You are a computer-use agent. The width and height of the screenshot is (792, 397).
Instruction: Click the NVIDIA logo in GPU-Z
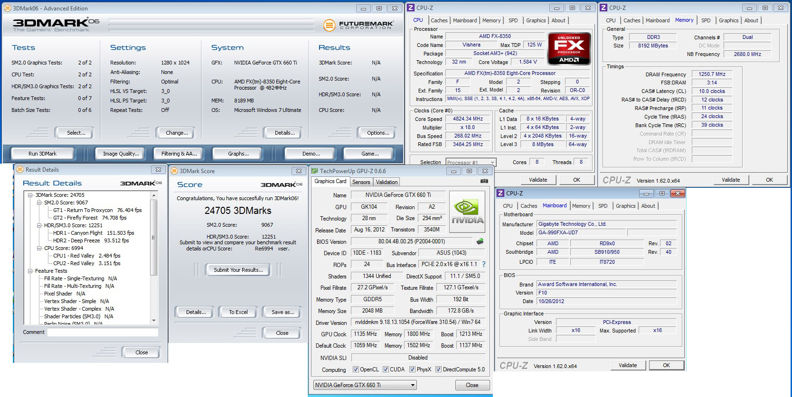(x=467, y=212)
